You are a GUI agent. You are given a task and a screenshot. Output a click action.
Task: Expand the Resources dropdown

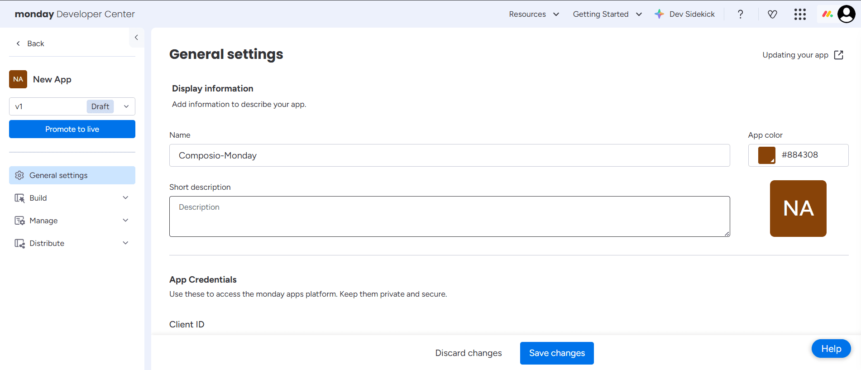(x=534, y=14)
